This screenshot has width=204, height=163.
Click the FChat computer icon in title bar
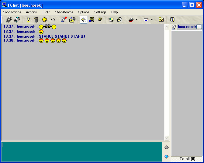click(x=4, y=5)
